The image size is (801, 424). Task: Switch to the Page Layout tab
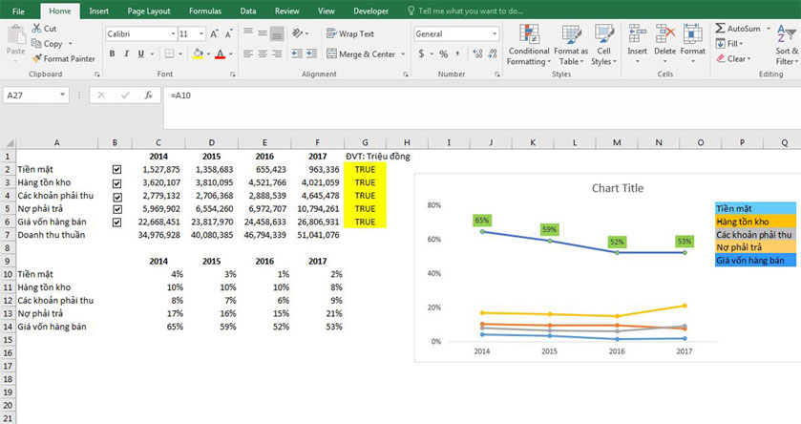coord(149,11)
